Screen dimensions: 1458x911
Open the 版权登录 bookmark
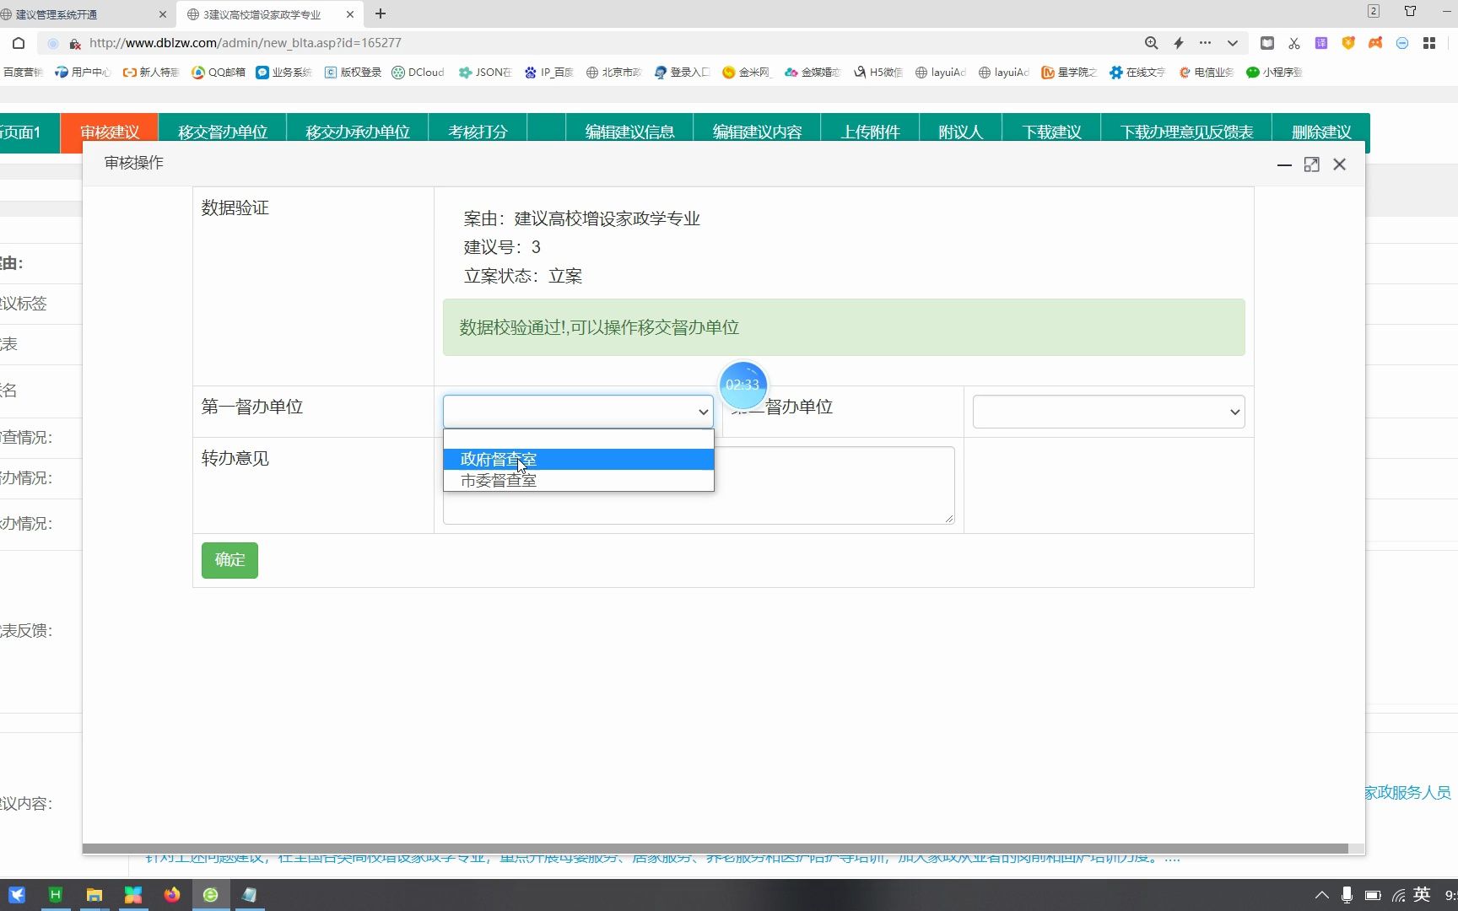click(x=354, y=73)
